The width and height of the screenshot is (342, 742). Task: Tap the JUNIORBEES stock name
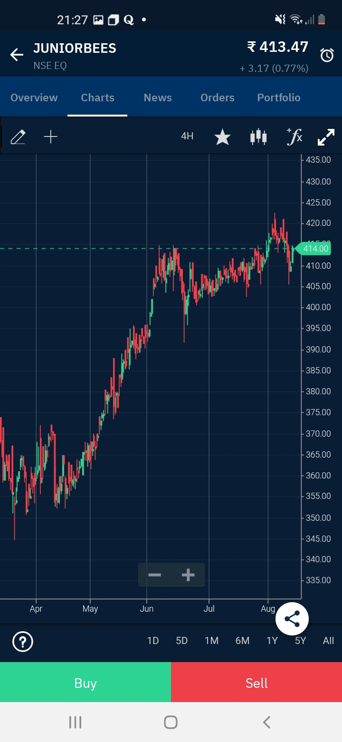(75, 48)
